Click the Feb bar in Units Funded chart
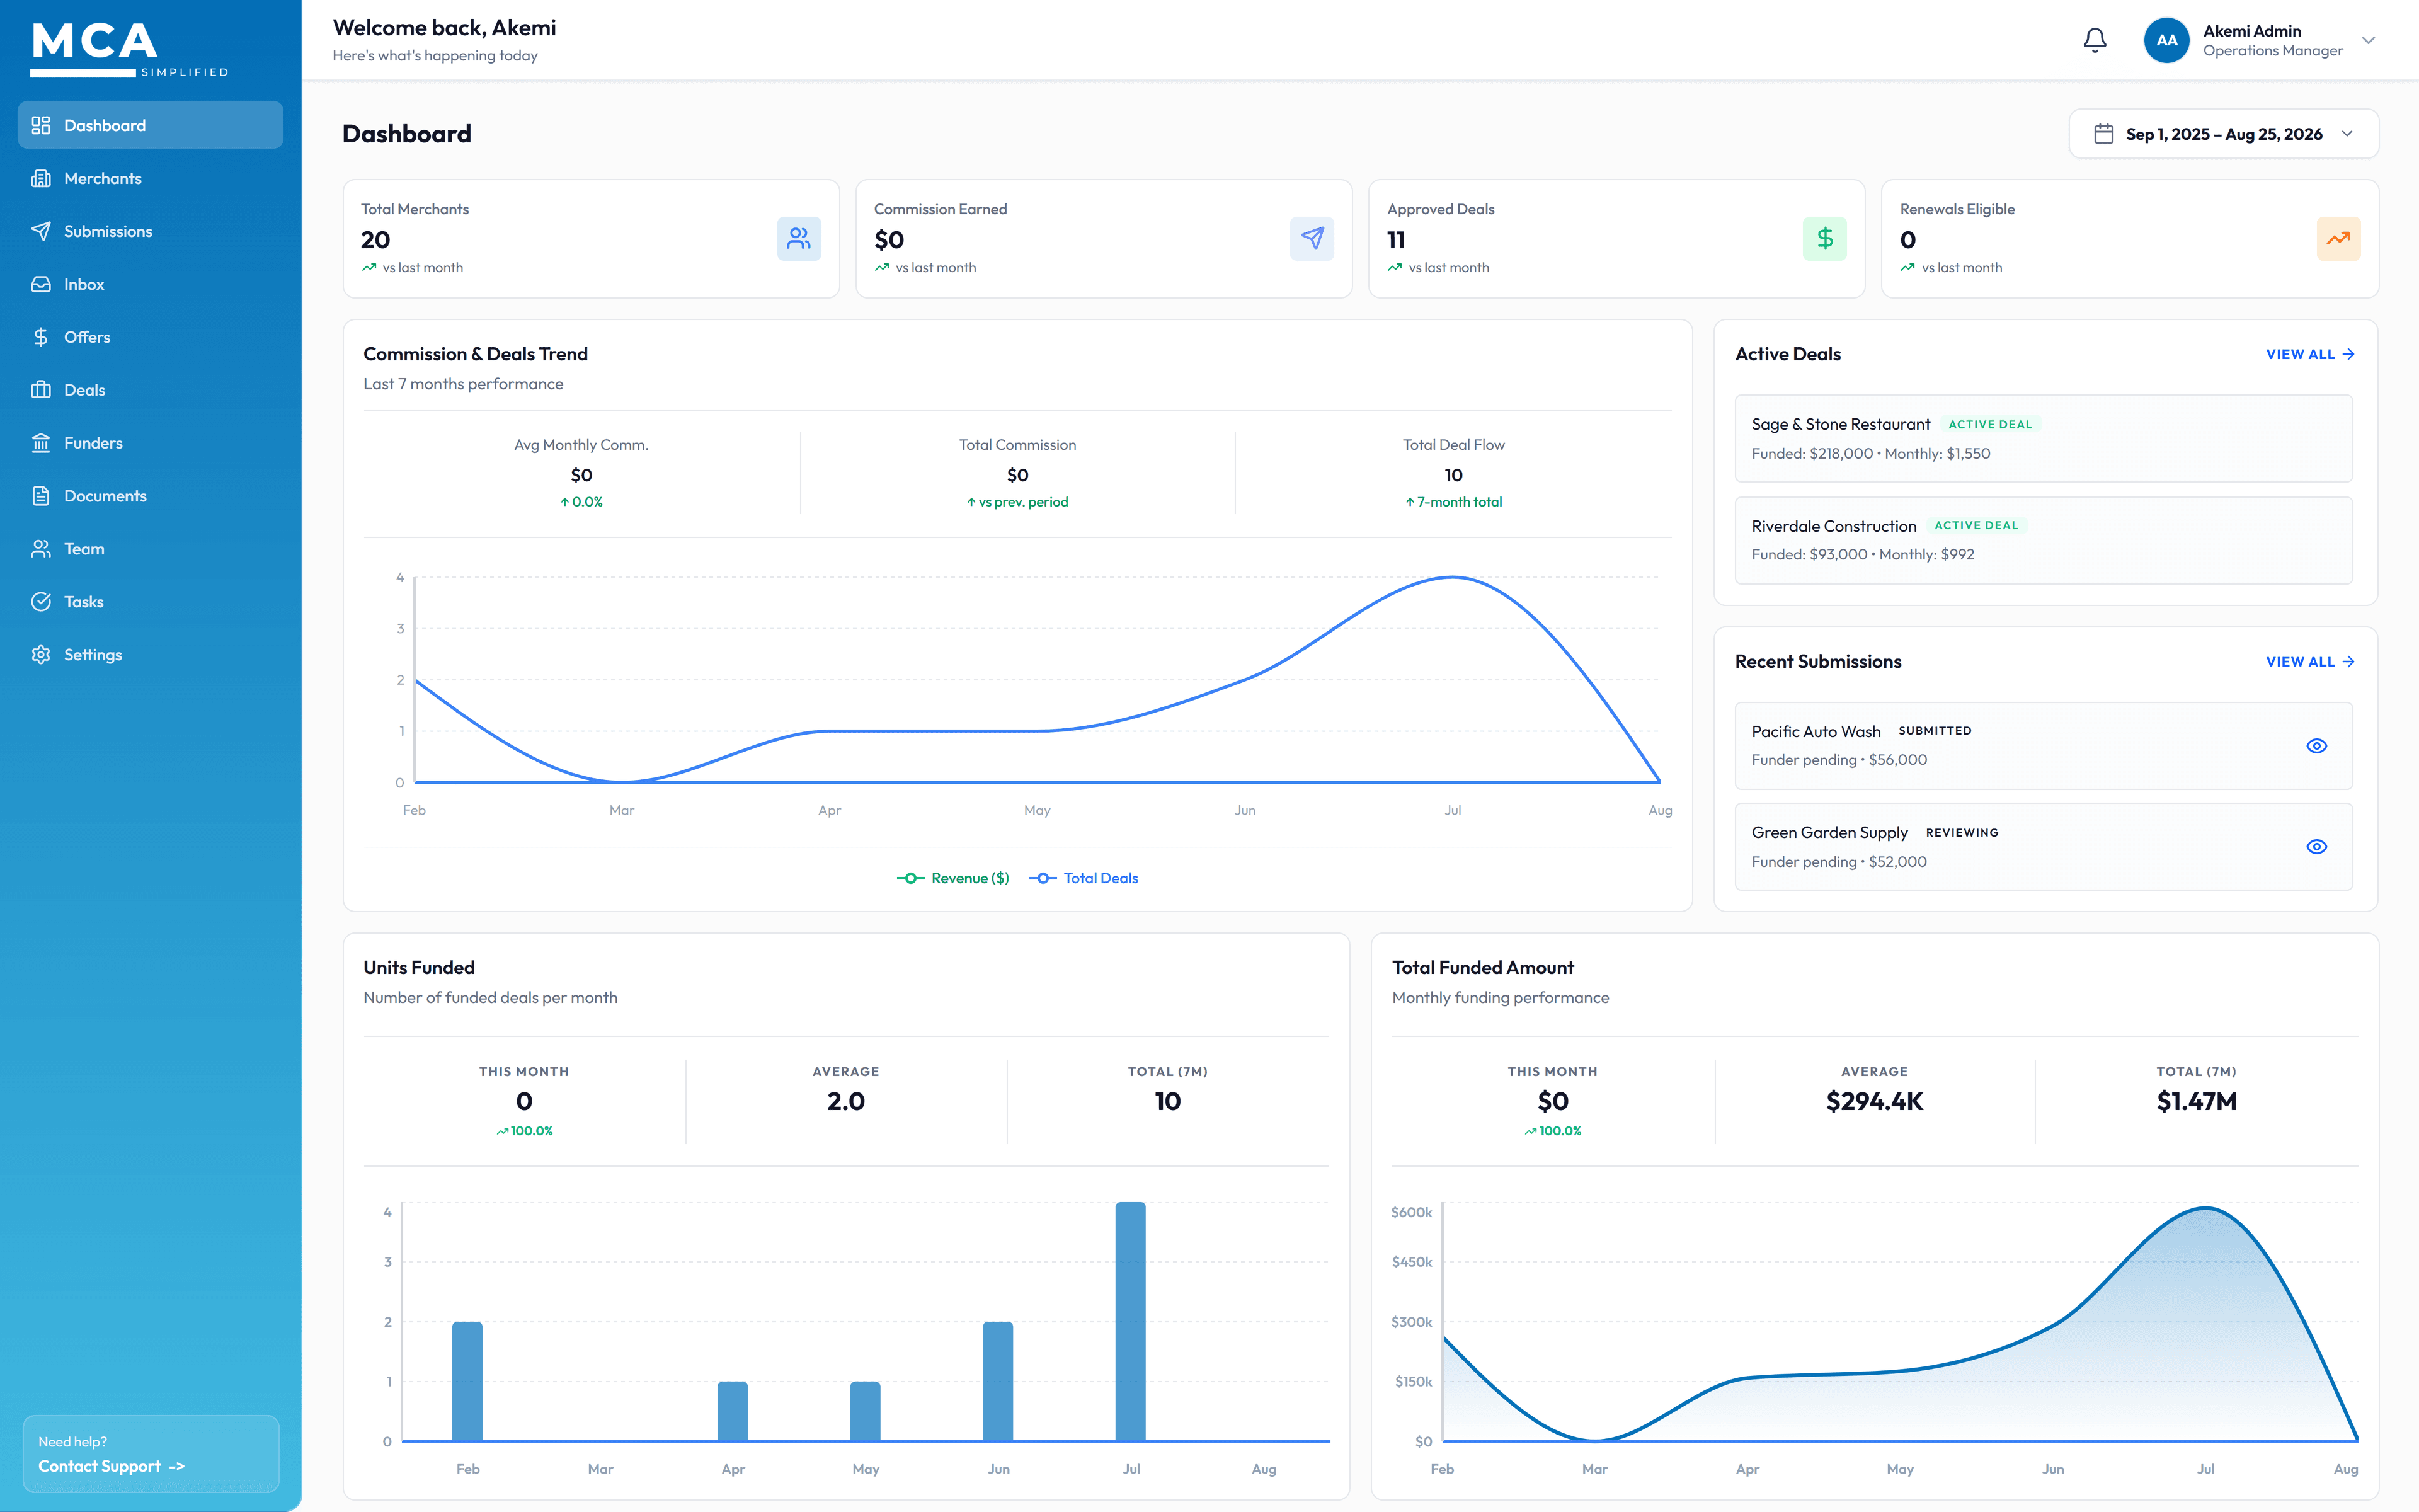Image resolution: width=2419 pixels, height=1512 pixels. click(x=467, y=1381)
